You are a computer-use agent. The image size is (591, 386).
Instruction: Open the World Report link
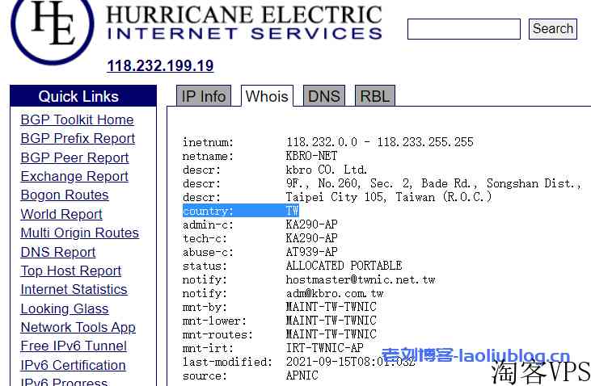coord(61,214)
